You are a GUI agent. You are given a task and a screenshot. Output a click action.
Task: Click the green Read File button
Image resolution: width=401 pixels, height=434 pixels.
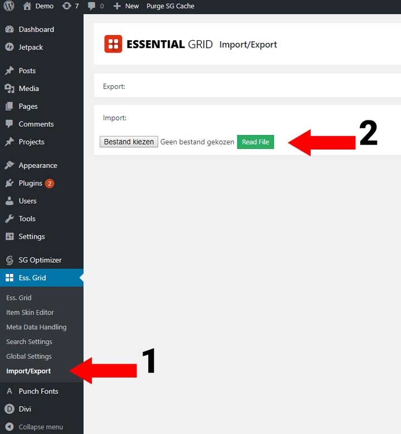tap(255, 142)
